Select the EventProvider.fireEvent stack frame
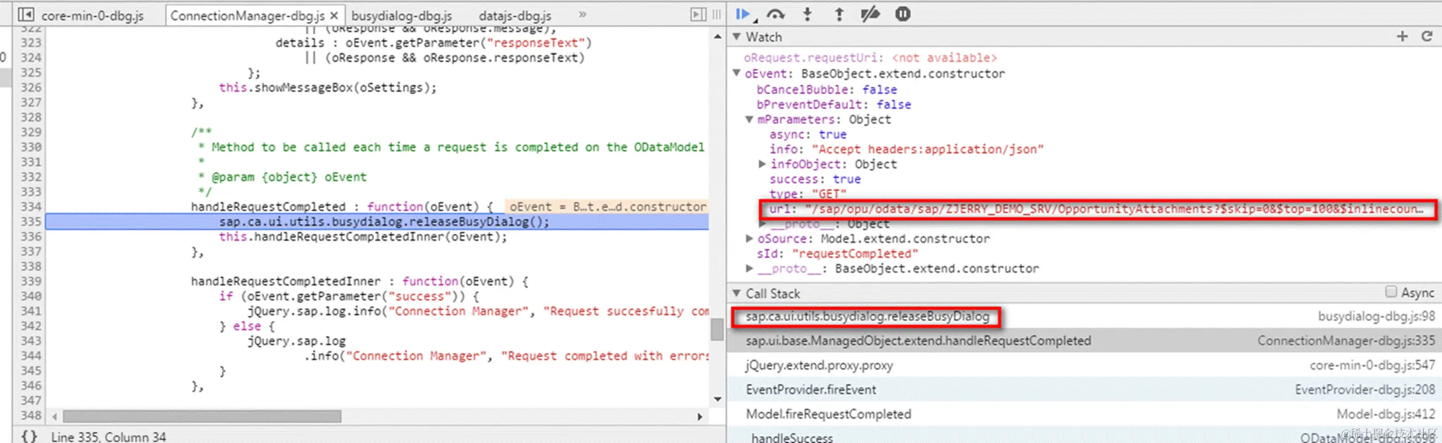 (1084, 389)
